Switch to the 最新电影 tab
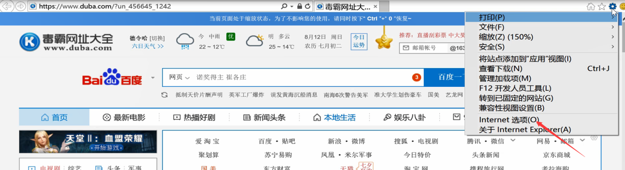This screenshot has height=170, width=625. tap(124, 117)
